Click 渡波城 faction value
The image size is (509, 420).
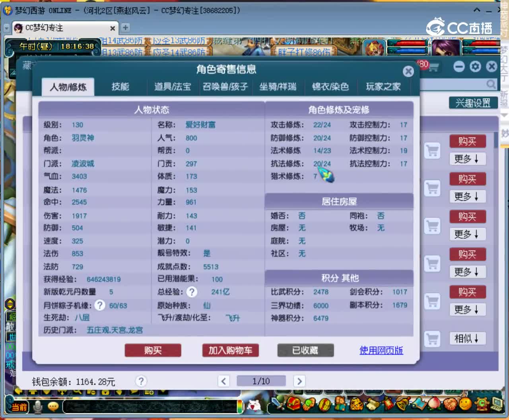(83, 163)
